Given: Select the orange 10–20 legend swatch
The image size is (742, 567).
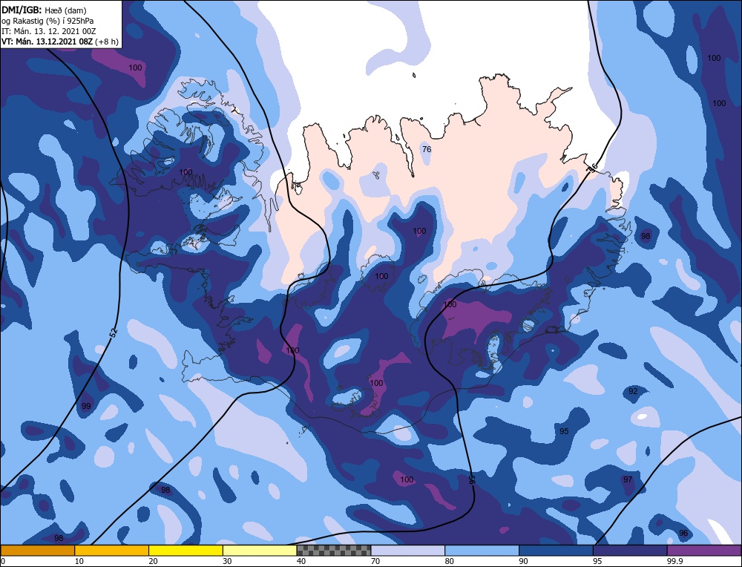Looking at the screenshot, I should (x=112, y=550).
